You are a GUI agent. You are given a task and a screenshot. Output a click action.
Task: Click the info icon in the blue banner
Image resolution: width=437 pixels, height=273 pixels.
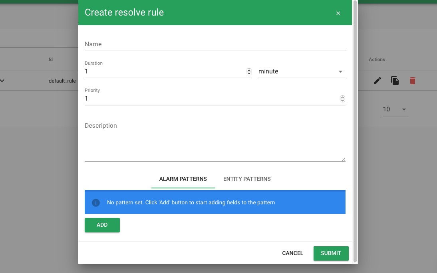point(95,203)
